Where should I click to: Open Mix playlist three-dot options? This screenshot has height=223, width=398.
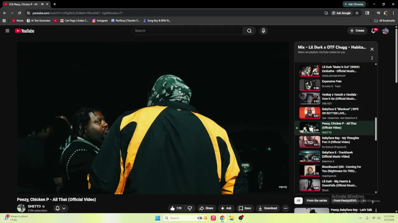pyautogui.click(x=372, y=58)
